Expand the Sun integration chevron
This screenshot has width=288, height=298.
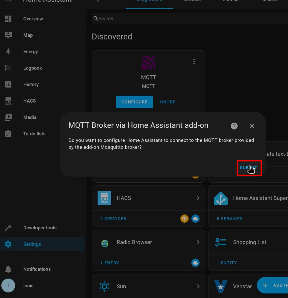[198, 286]
